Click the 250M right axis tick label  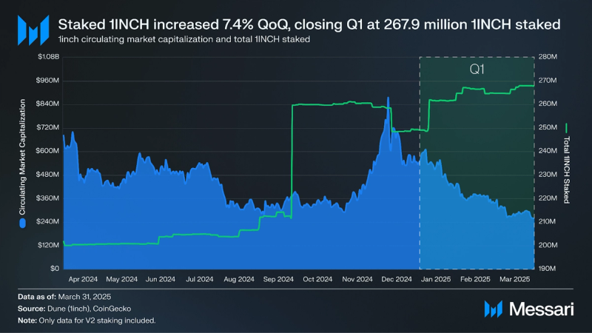coord(548,127)
